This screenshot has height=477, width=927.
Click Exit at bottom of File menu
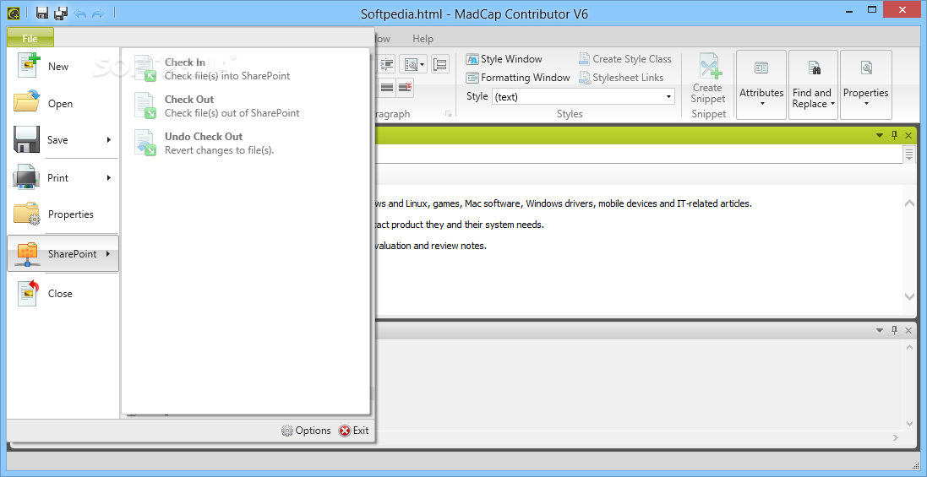(353, 431)
